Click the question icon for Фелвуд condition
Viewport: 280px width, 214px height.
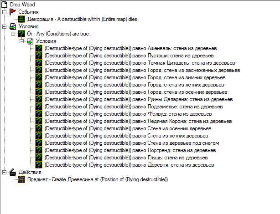39,114
